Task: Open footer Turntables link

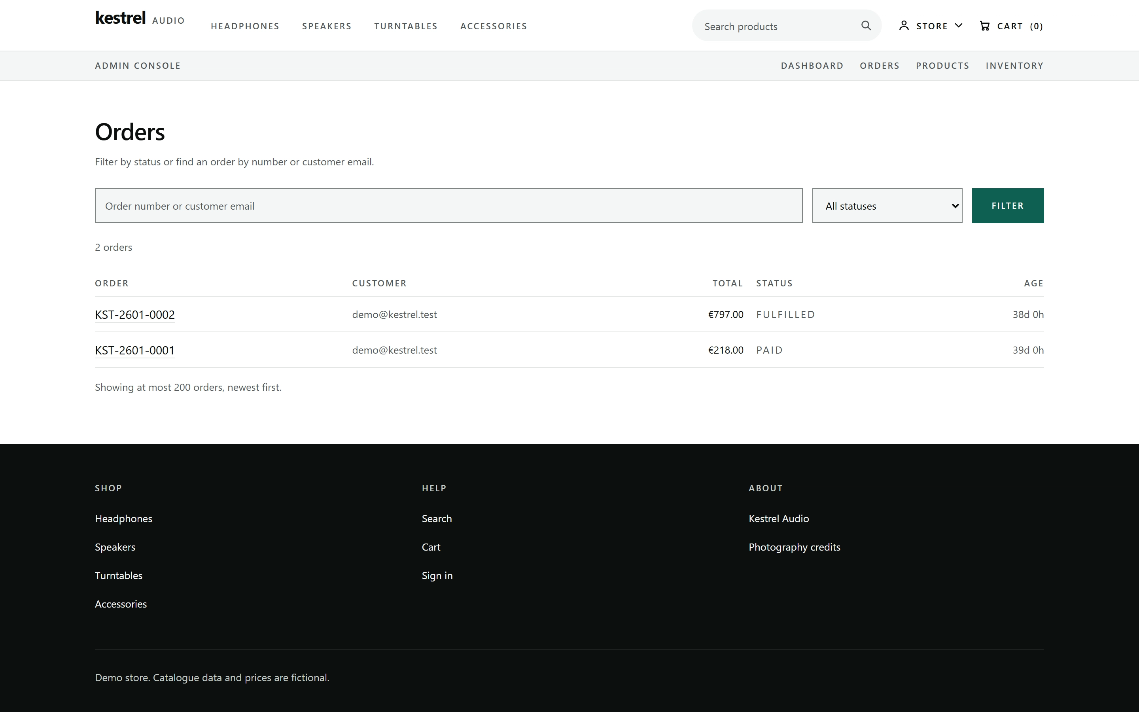Action: coord(118,576)
